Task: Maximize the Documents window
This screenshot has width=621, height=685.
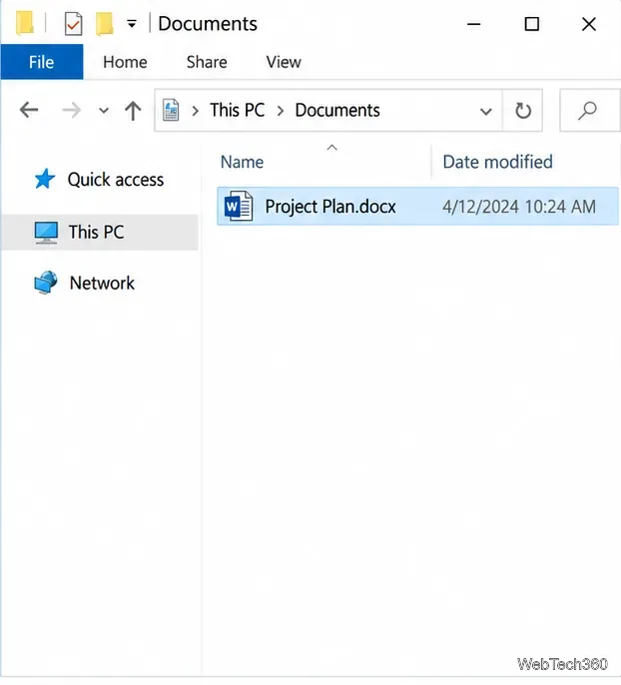Action: (x=531, y=24)
